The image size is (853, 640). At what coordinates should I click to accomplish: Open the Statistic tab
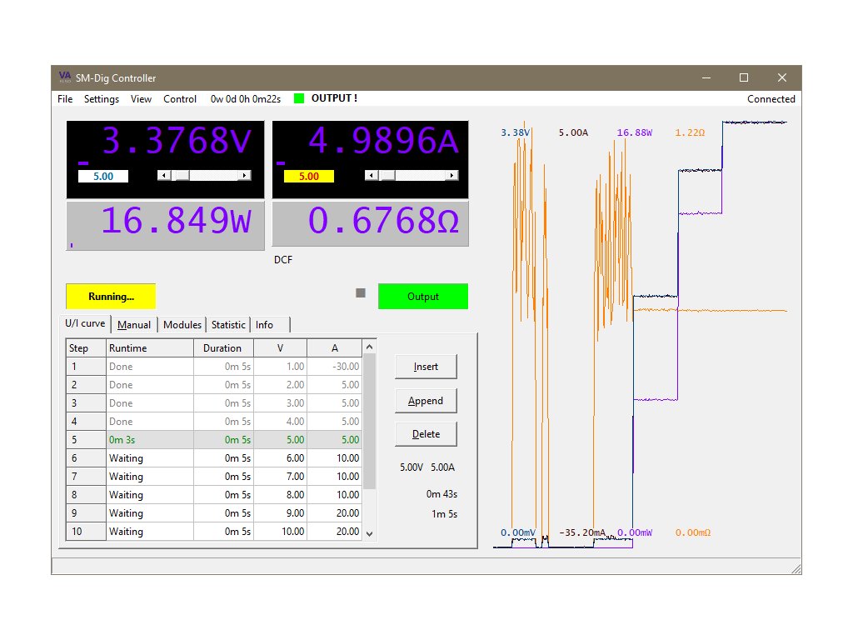coord(228,325)
